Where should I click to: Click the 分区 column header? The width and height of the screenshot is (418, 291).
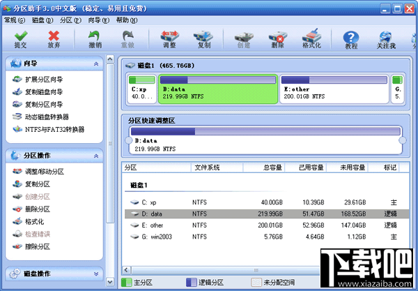click(x=157, y=167)
